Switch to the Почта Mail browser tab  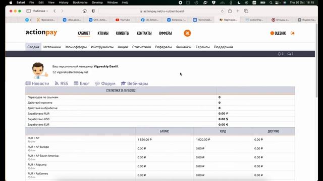point(202,20)
